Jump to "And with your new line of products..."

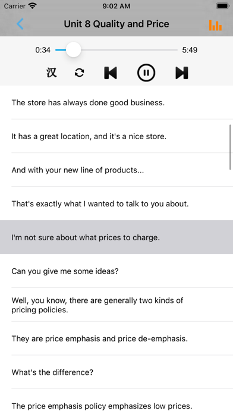[x=116, y=170]
